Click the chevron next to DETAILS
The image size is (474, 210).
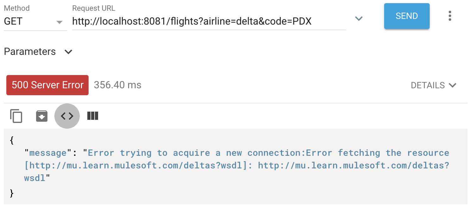click(x=452, y=85)
